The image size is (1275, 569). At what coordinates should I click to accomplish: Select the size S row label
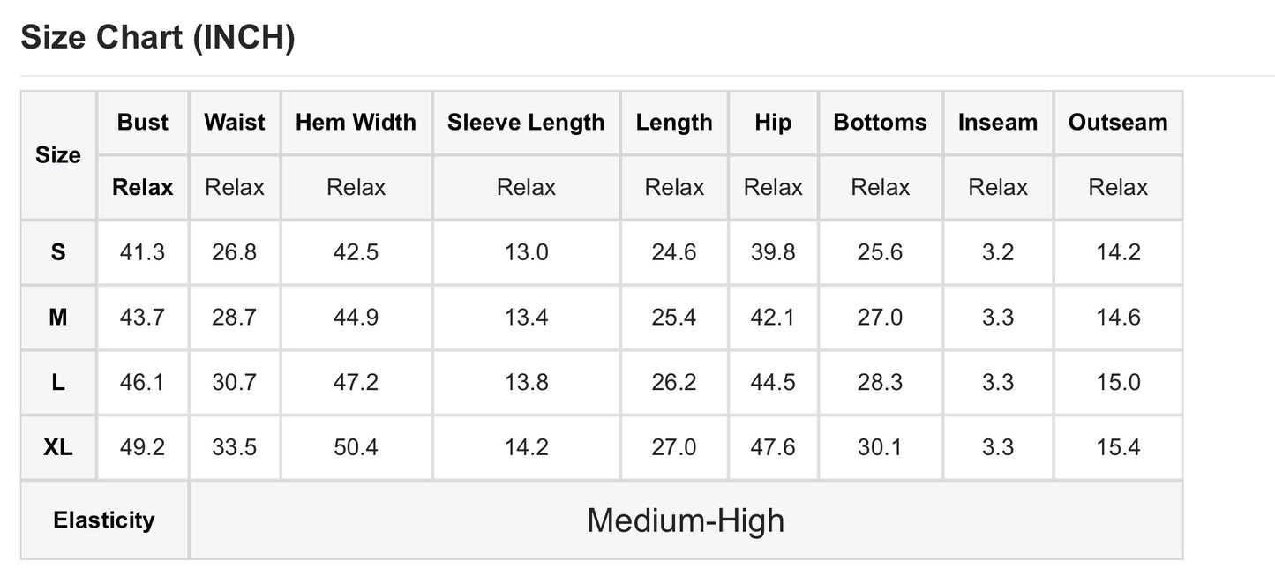[x=58, y=252]
